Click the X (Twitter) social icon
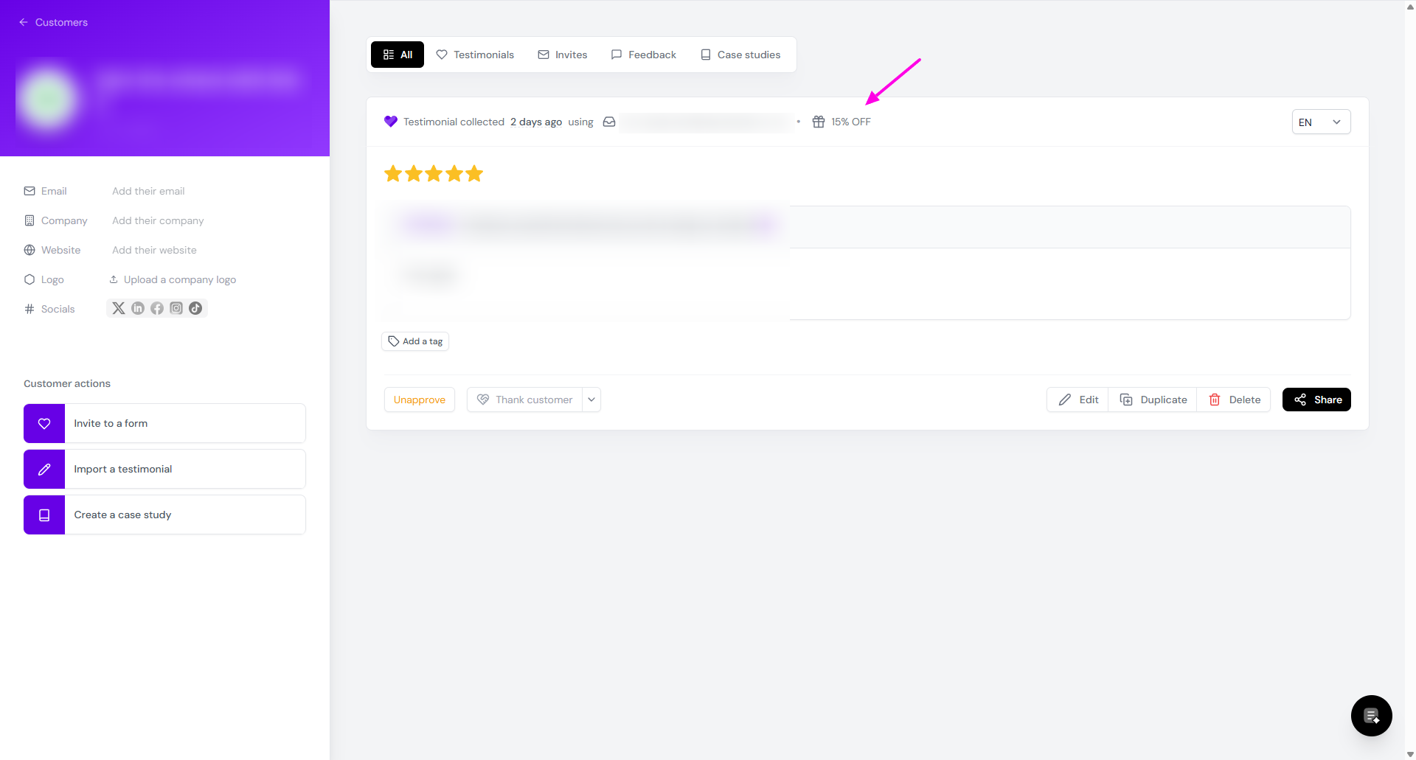 point(118,308)
